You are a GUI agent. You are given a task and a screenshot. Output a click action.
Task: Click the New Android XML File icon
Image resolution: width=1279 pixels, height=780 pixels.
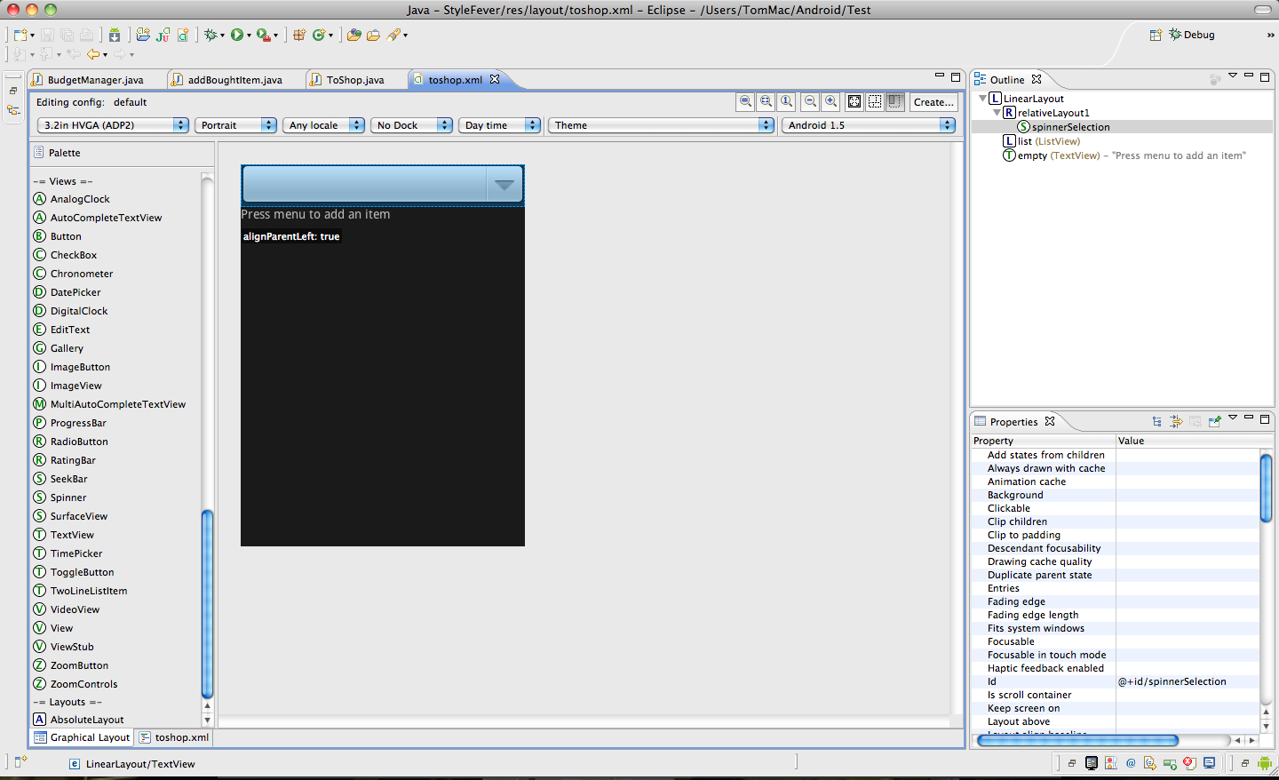(183, 35)
